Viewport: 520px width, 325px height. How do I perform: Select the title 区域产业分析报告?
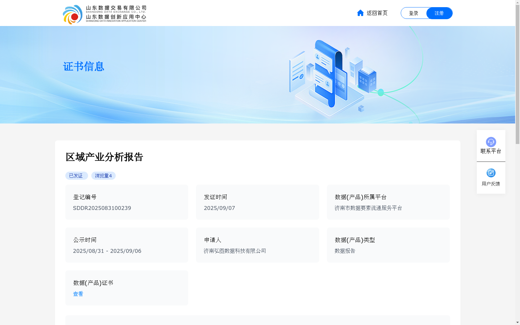104,157
